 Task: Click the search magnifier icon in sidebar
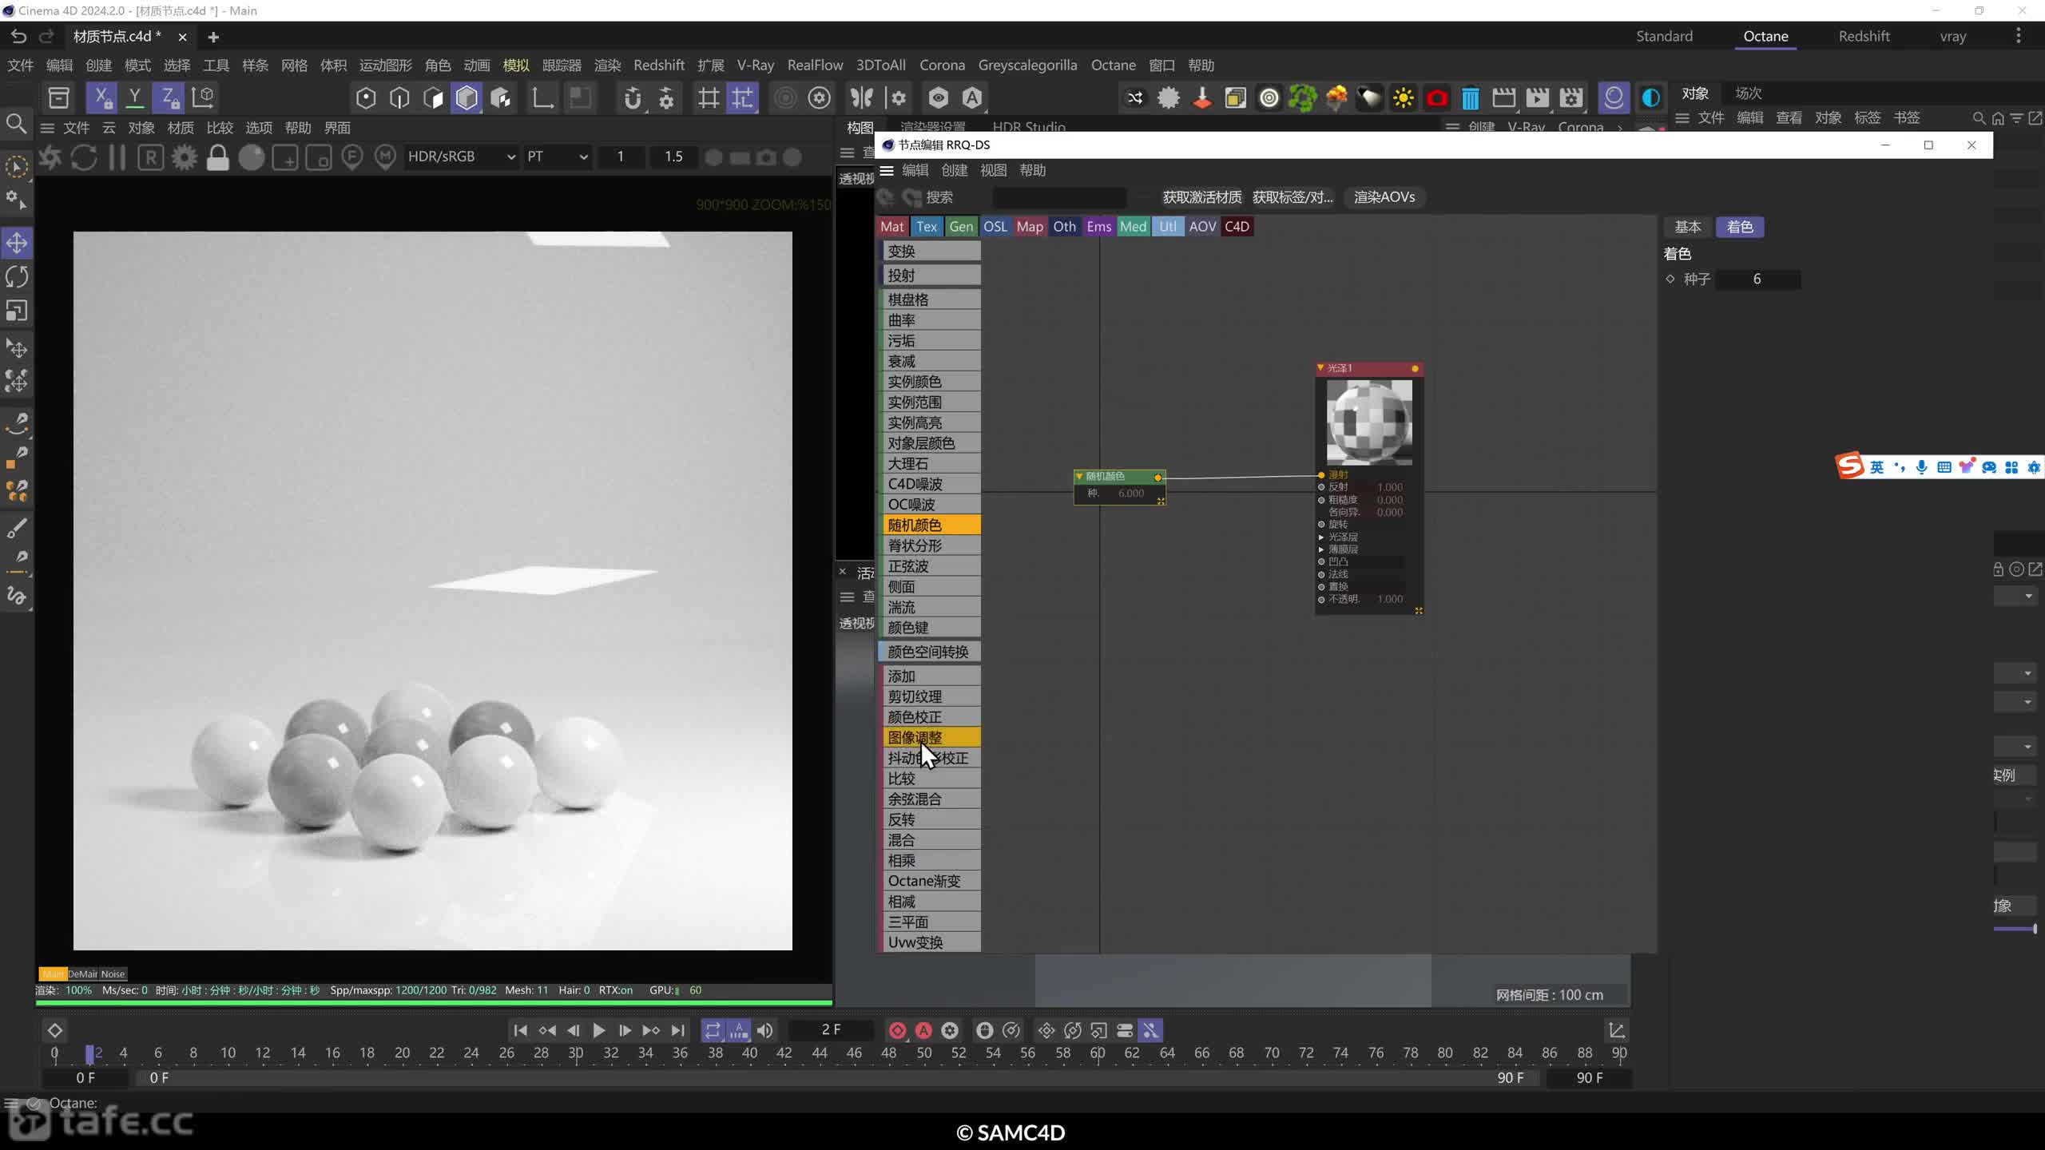click(x=16, y=124)
